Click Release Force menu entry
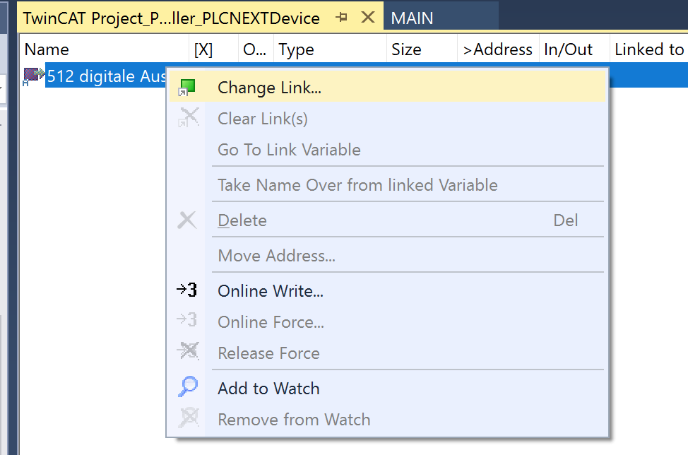This screenshot has height=455, width=688. (x=387, y=353)
